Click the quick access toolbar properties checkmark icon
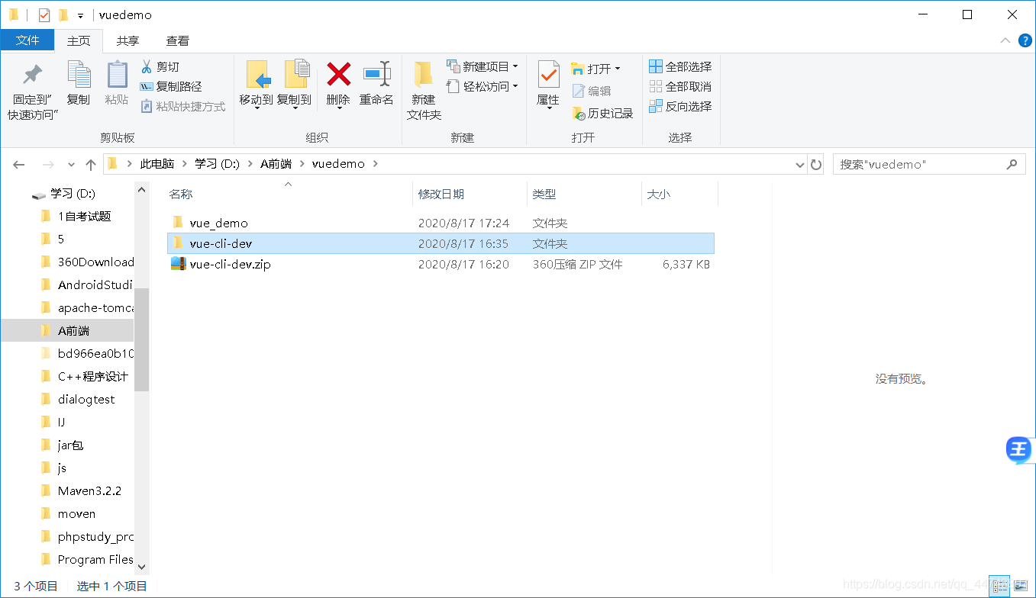This screenshot has height=598, width=1036. (x=44, y=14)
